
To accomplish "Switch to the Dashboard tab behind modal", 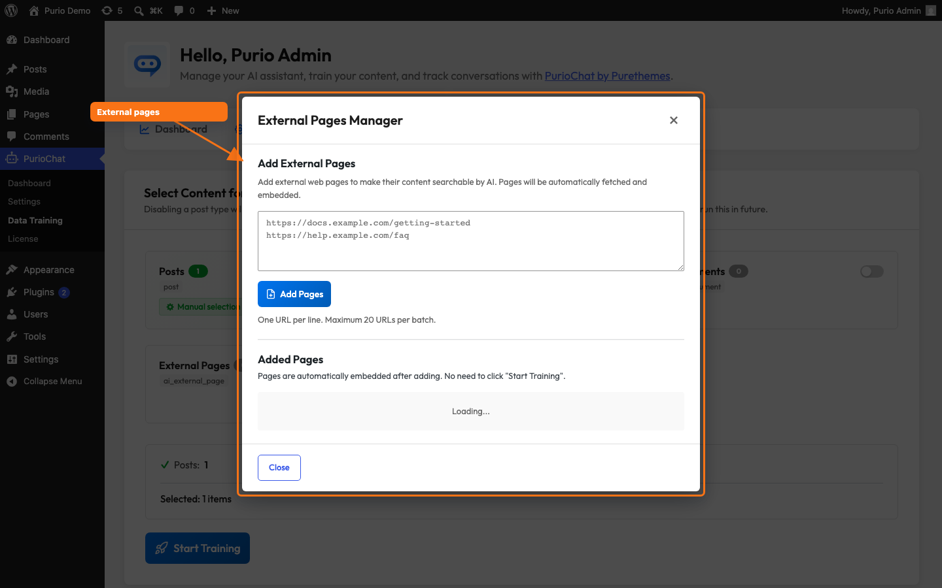I will point(174,129).
